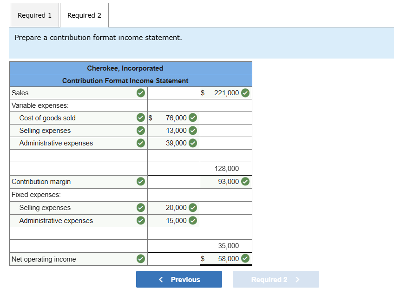Click the checkmark next to 221,000 sales amount
The width and height of the screenshot is (394, 302).
point(245,93)
